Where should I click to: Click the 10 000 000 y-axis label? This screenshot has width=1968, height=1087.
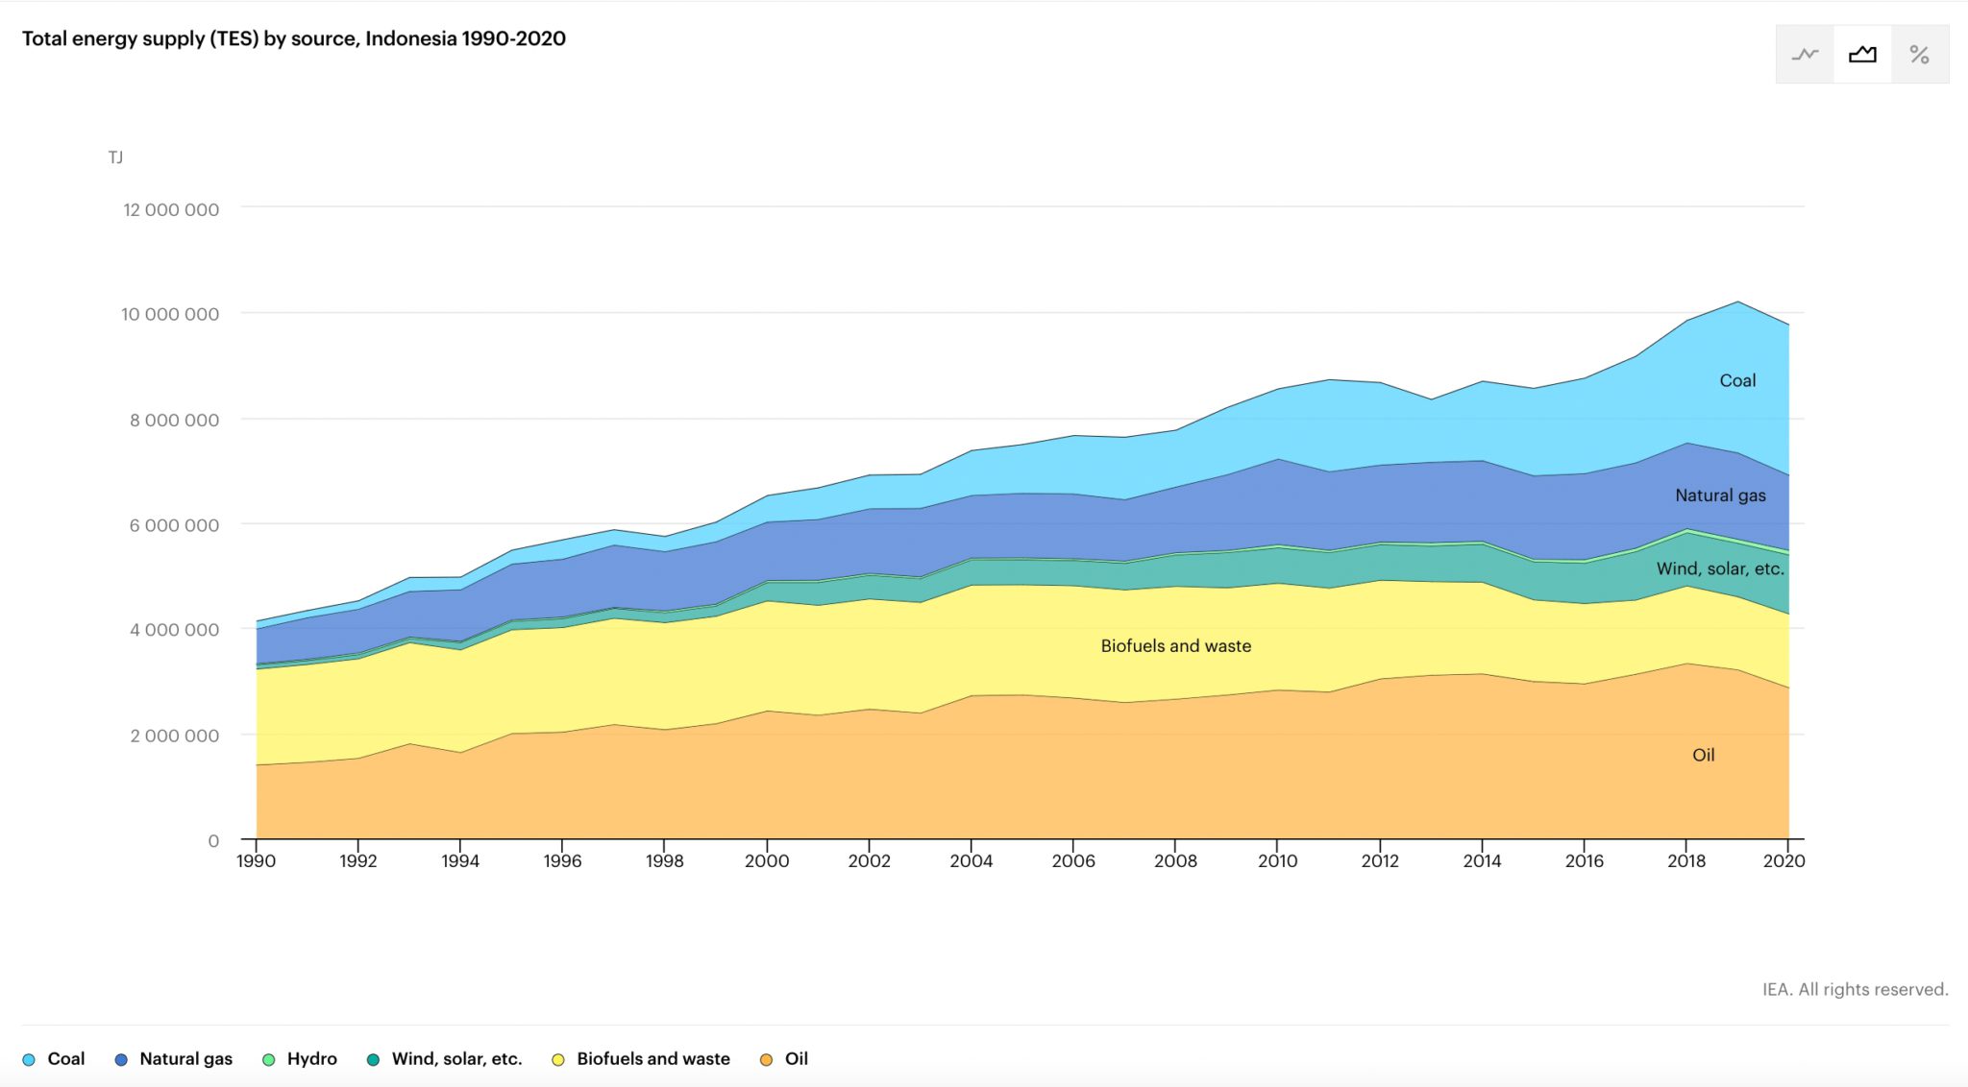170,314
